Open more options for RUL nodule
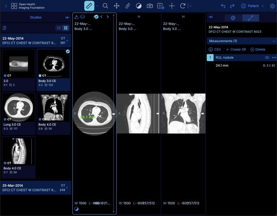 (274, 58)
